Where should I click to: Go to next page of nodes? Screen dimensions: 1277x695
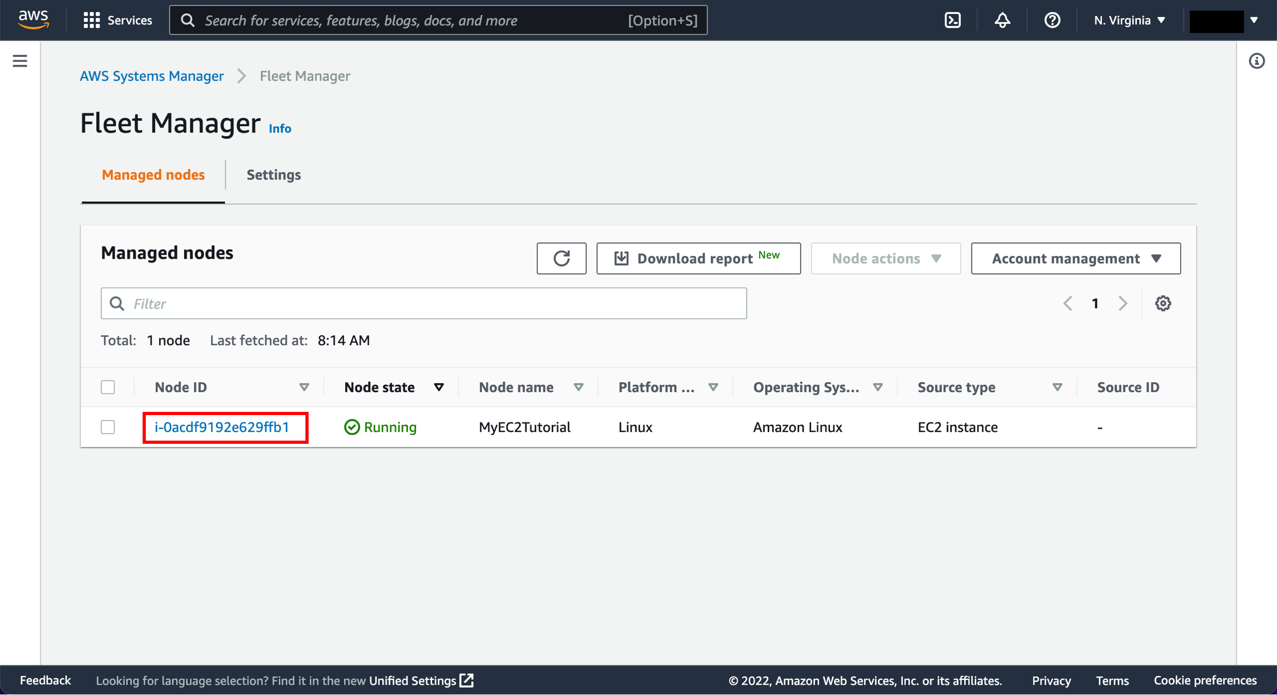coord(1123,303)
